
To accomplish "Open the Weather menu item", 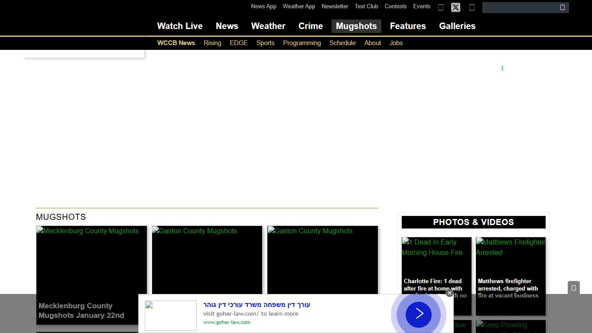I will click(x=268, y=26).
